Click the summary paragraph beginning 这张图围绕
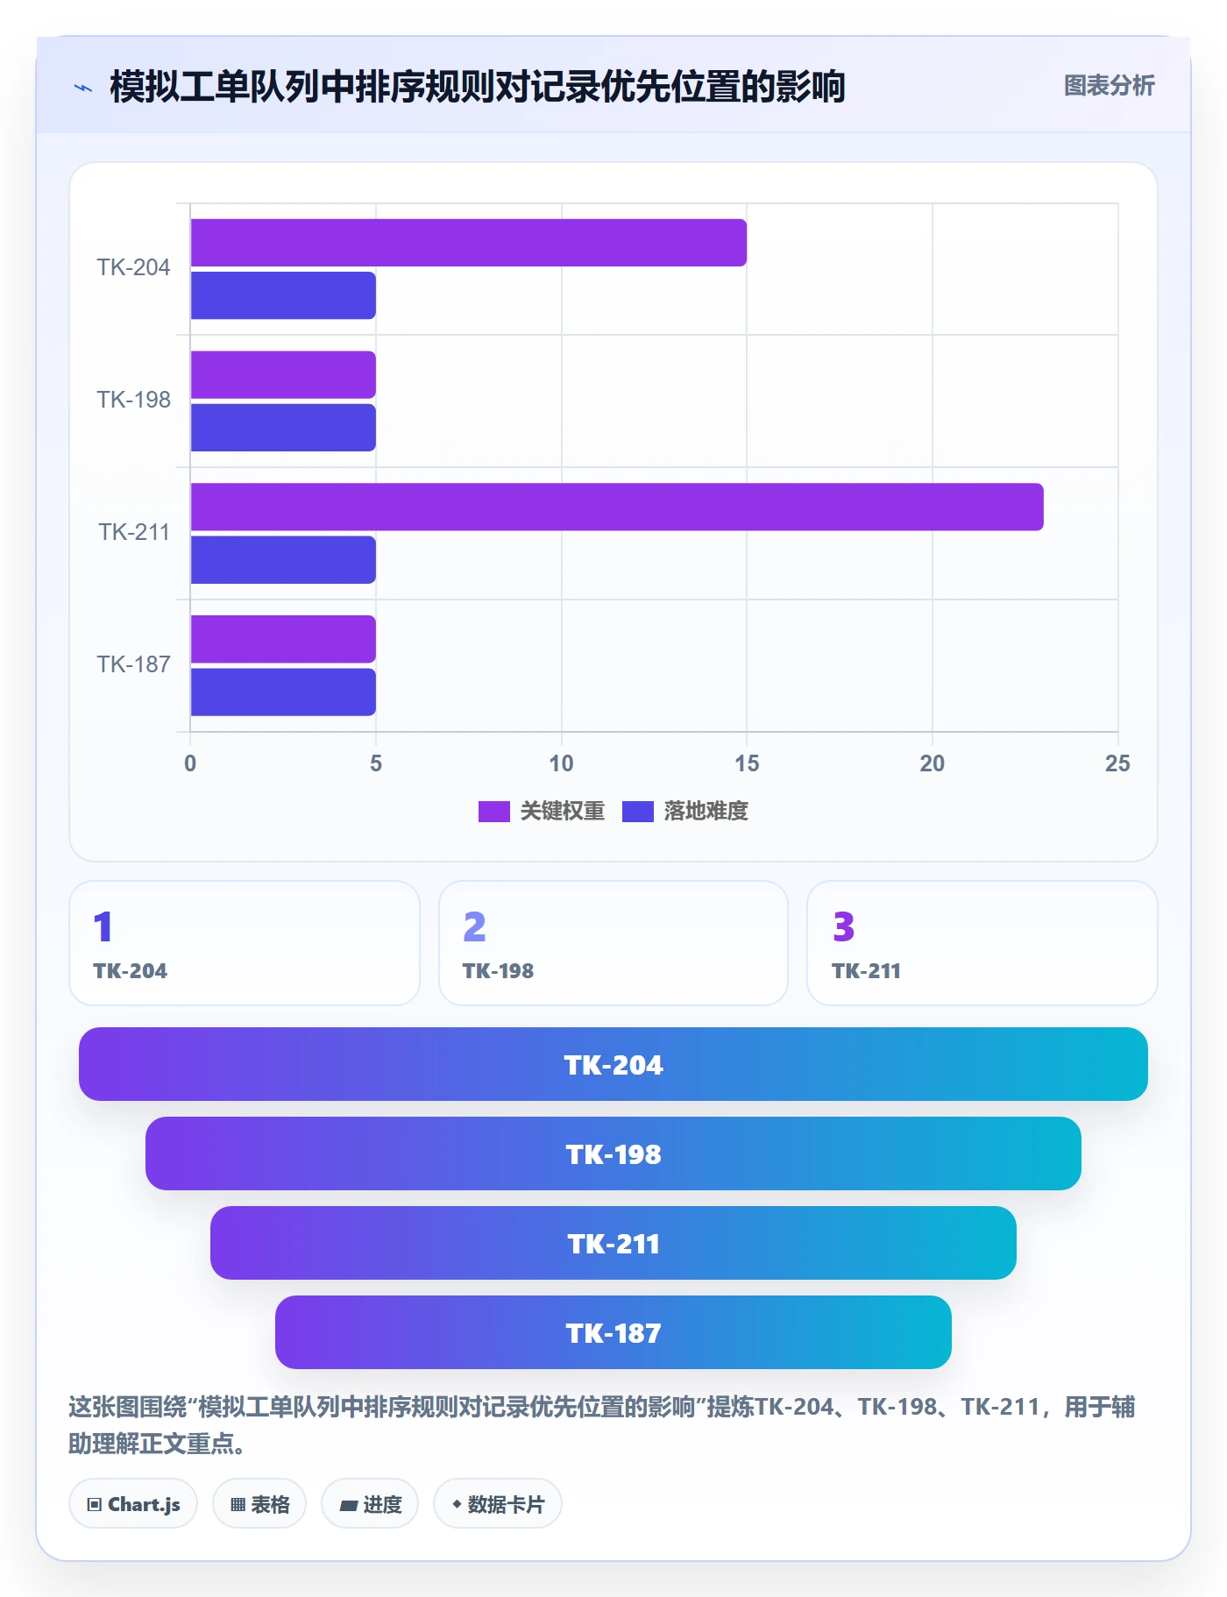The width and height of the screenshot is (1227, 1597). pyautogui.click(x=603, y=1425)
